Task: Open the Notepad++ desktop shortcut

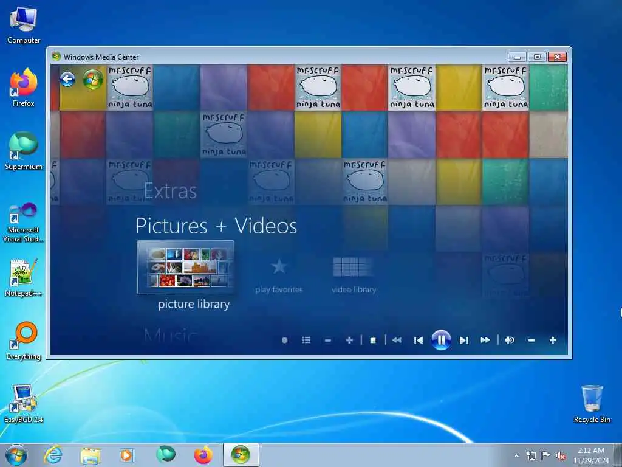Action: tap(24, 277)
